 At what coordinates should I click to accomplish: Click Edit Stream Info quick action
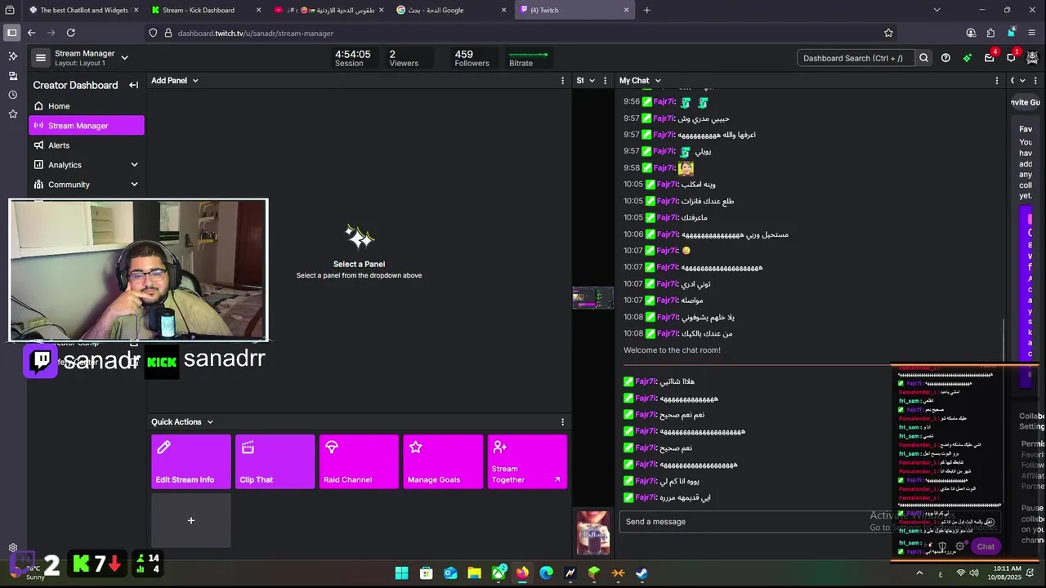[190, 461]
